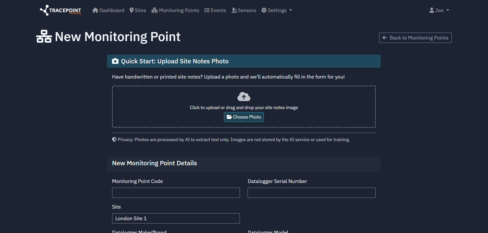Open Monitoring Points via its network icon
The image size is (488, 233).
(154, 10)
